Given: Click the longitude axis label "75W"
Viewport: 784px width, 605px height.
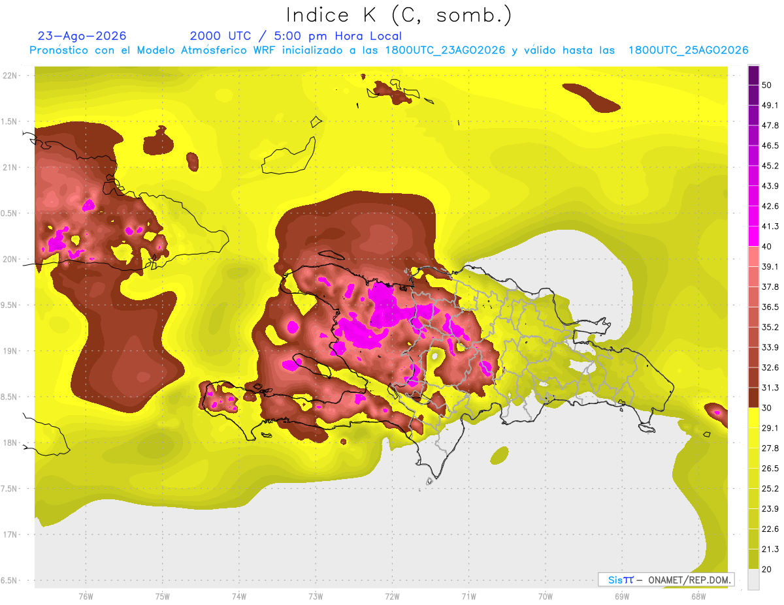Looking at the screenshot, I should click(163, 597).
